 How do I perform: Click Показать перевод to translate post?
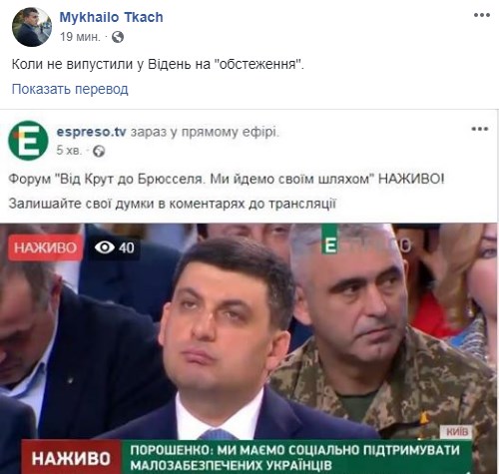[70, 89]
